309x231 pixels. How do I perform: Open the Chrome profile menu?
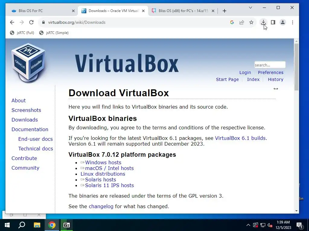click(x=282, y=22)
